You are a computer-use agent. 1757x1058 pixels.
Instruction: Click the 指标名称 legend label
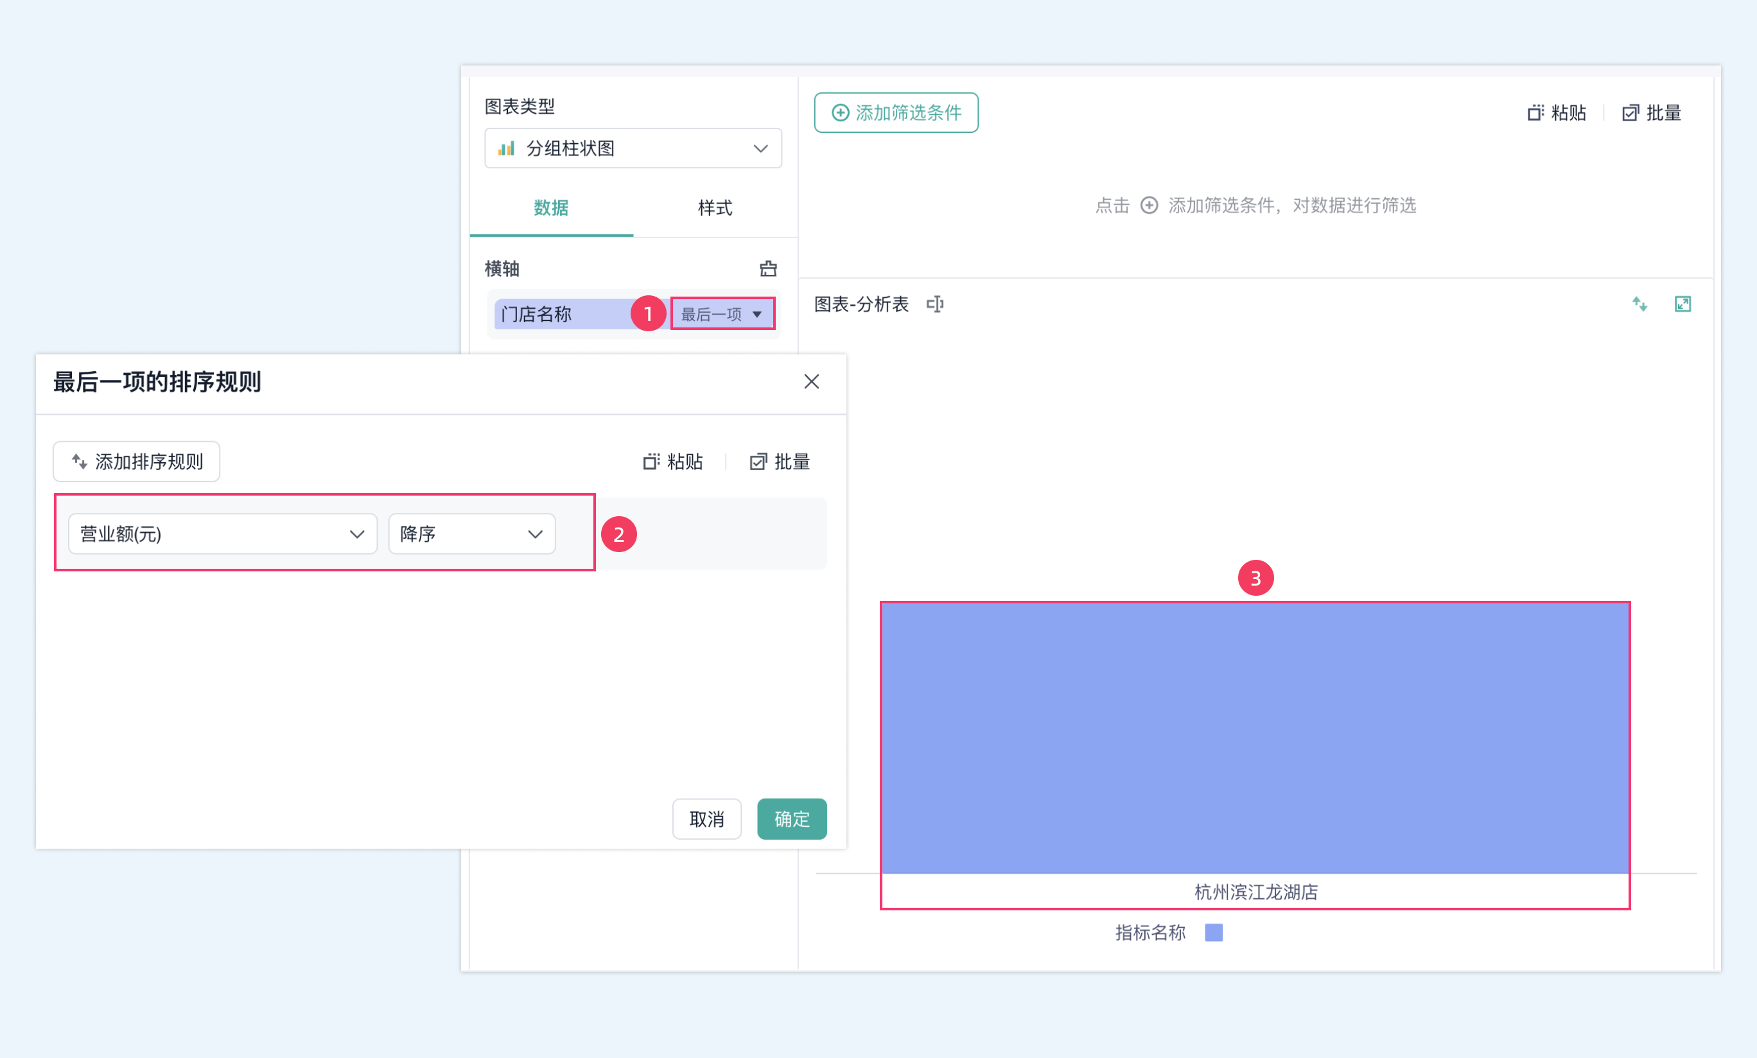[1150, 933]
